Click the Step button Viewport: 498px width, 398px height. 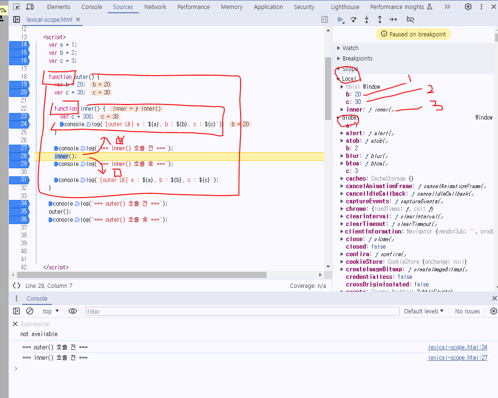[x=393, y=20]
